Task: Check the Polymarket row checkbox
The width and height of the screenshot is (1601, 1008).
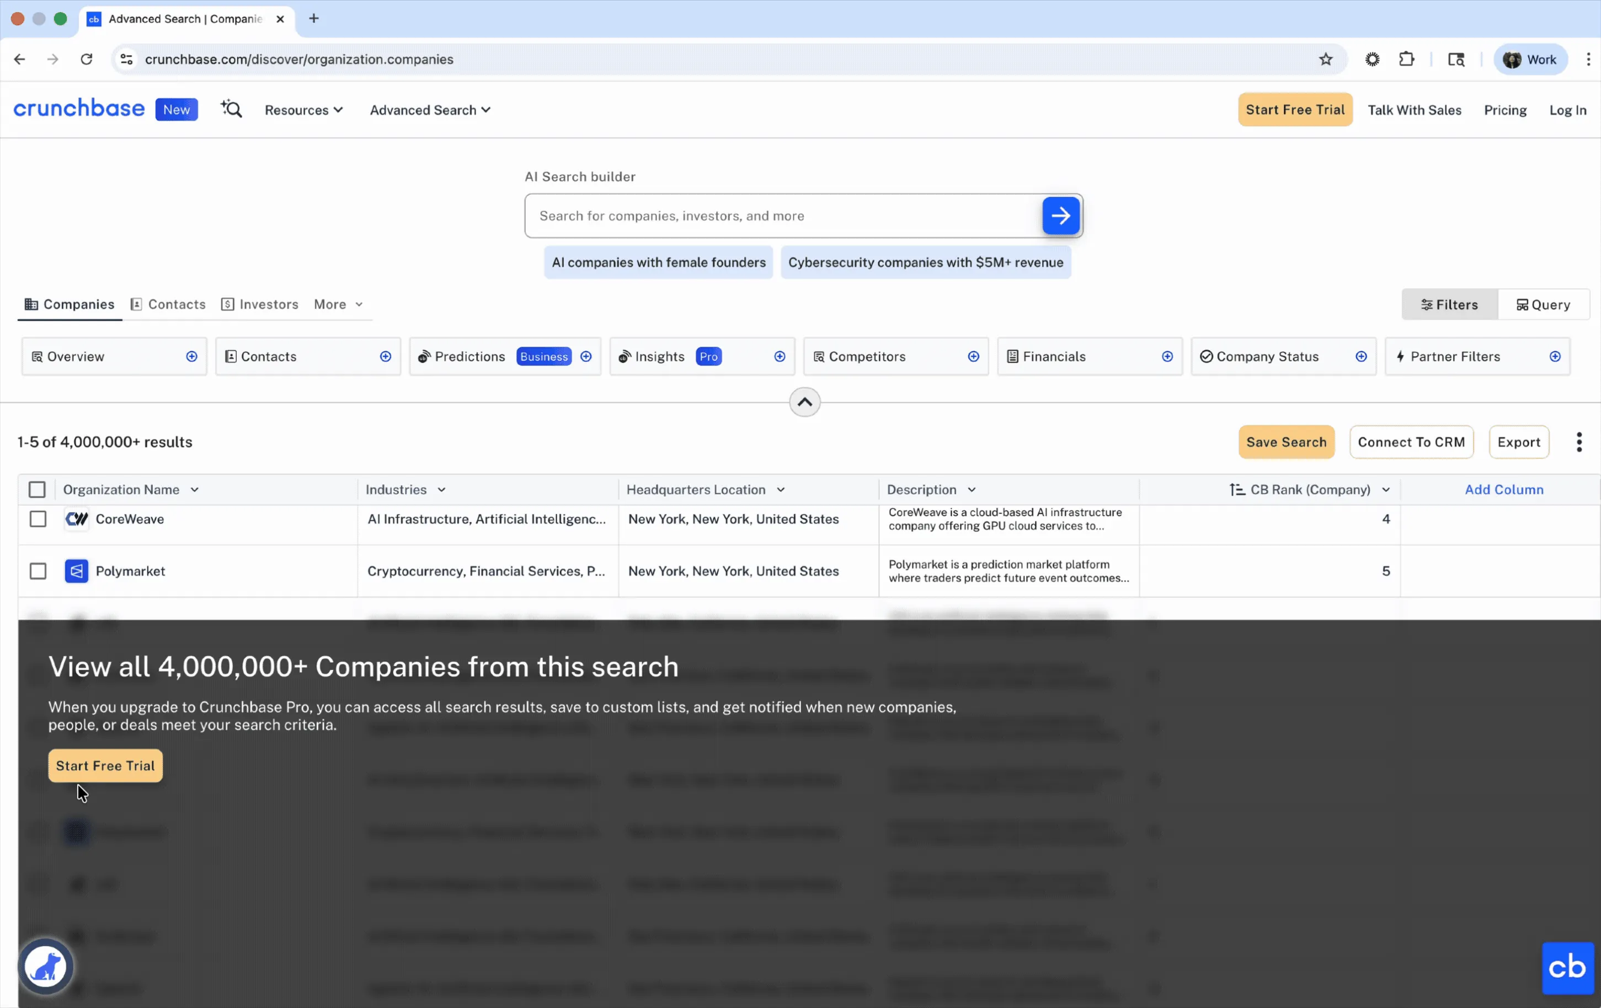Action: pyautogui.click(x=38, y=571)
